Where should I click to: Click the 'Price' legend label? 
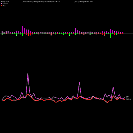coord(4,6)
